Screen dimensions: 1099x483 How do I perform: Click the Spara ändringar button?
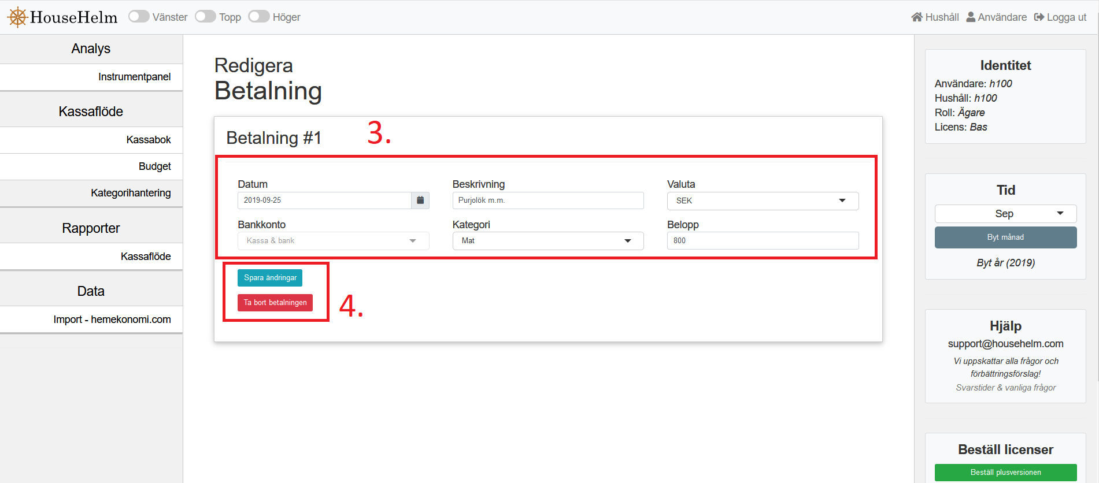tap(270, 278)
